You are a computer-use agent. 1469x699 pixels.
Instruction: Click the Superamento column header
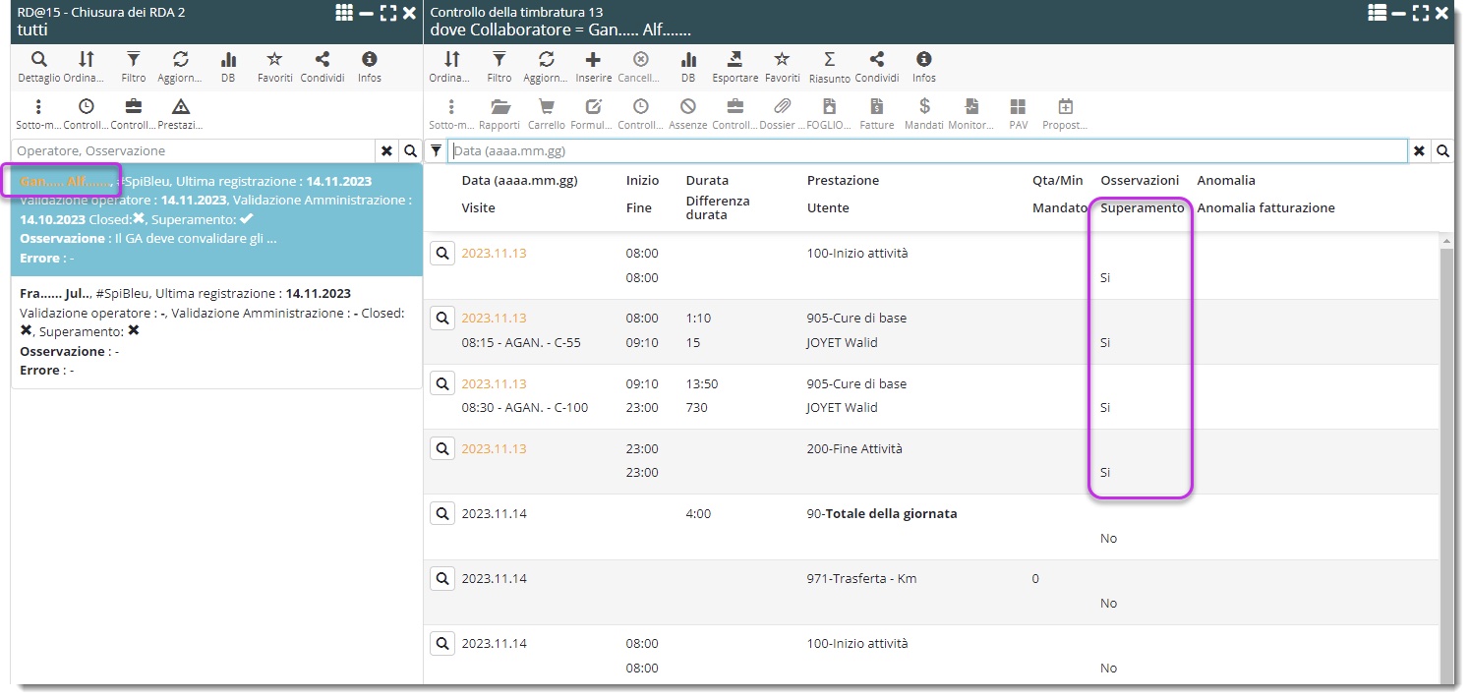point(1142,207)
